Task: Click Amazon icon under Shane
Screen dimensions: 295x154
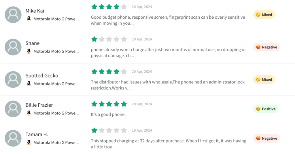Action: point(29,51)
